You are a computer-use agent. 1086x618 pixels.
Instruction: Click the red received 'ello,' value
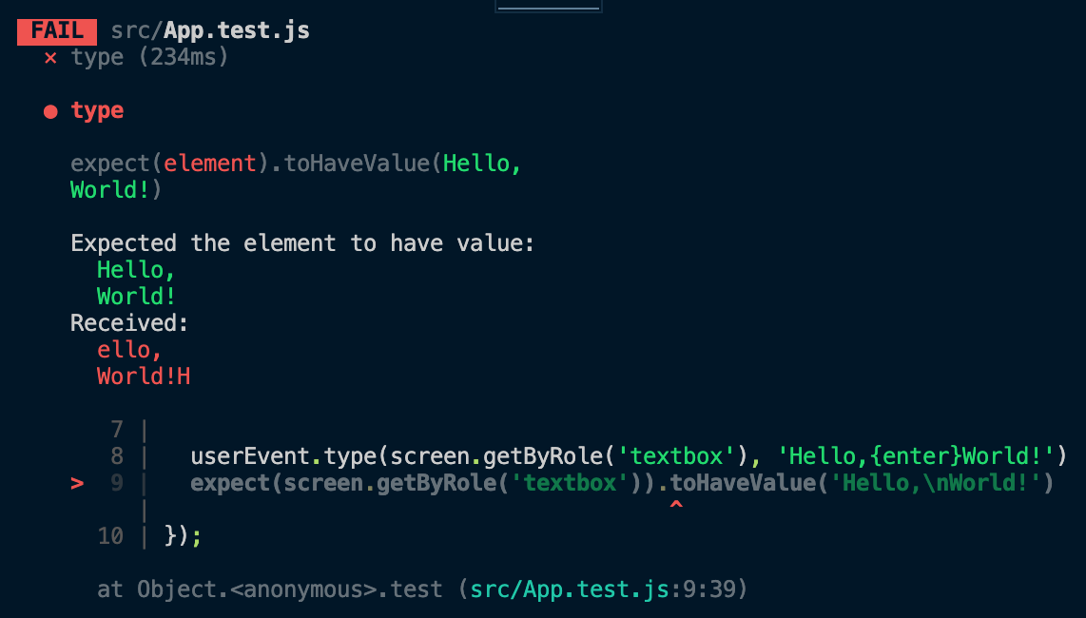pyautogui.click(x=129, y=350)
